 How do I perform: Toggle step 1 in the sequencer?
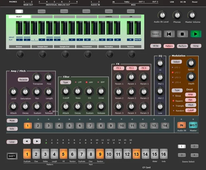coord(27,154)
